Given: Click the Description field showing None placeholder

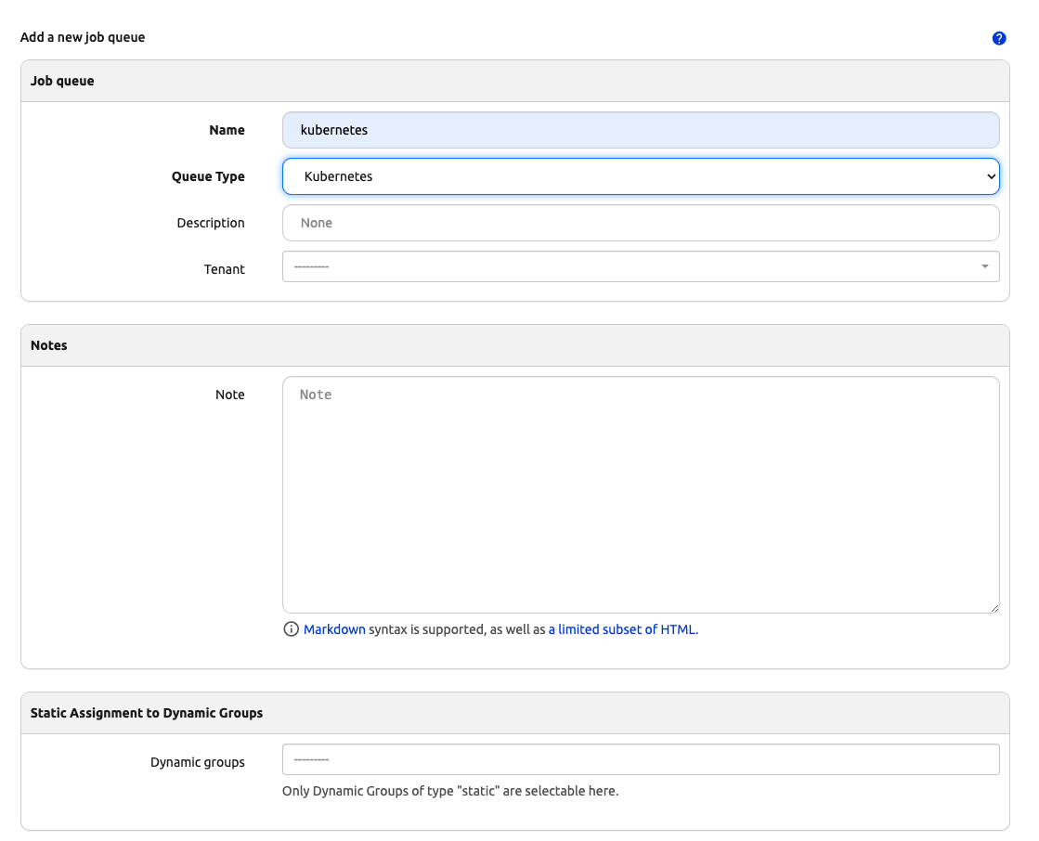Looking at the screenshot, I should pyautogui.click(x=641, y=223).
